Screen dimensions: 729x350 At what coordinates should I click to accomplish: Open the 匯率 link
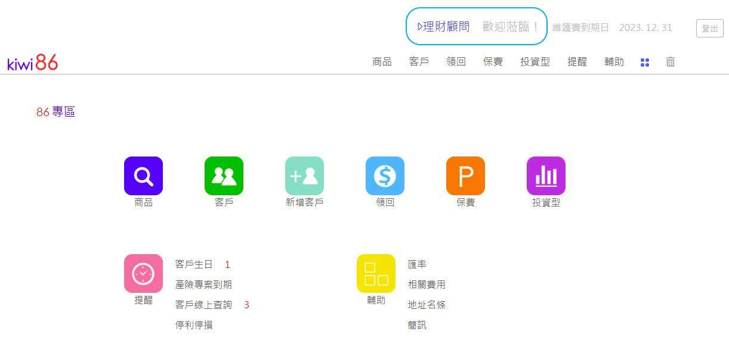pos(418,264)
